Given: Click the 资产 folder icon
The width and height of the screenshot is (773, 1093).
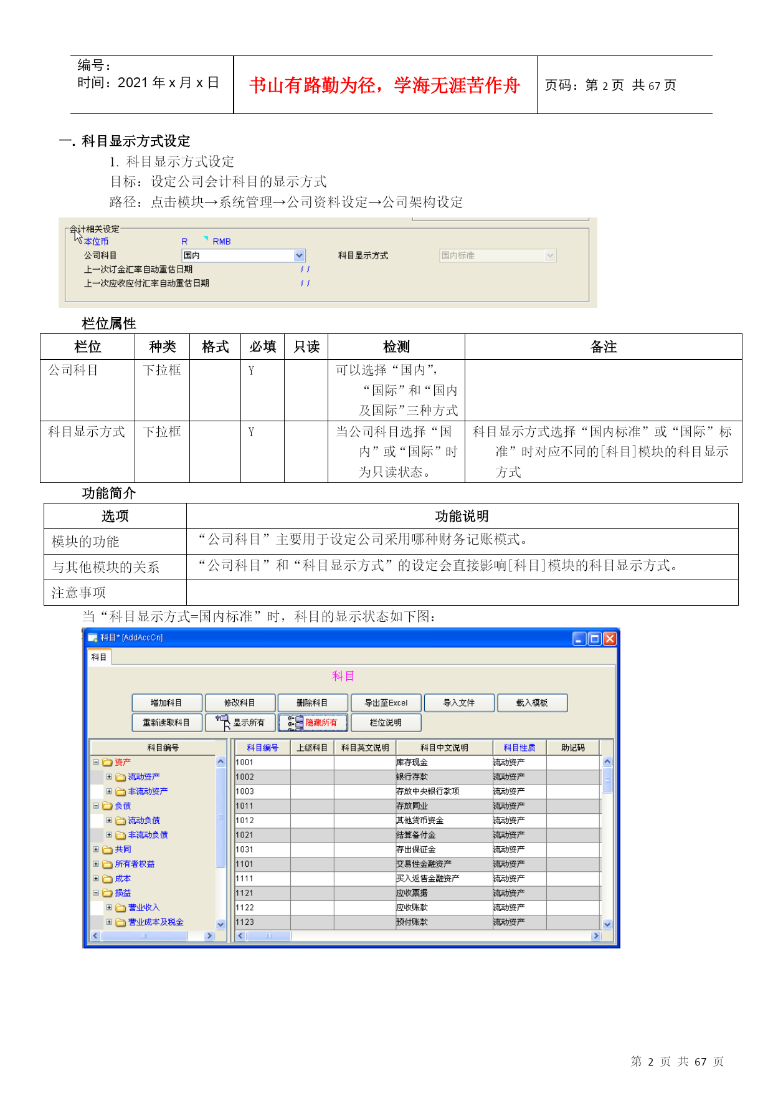Looking at the screenshot, I should tap(107, 762).
